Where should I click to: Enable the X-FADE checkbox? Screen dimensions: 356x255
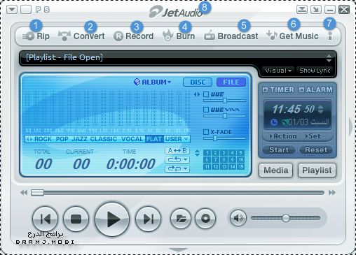point(206,132)
